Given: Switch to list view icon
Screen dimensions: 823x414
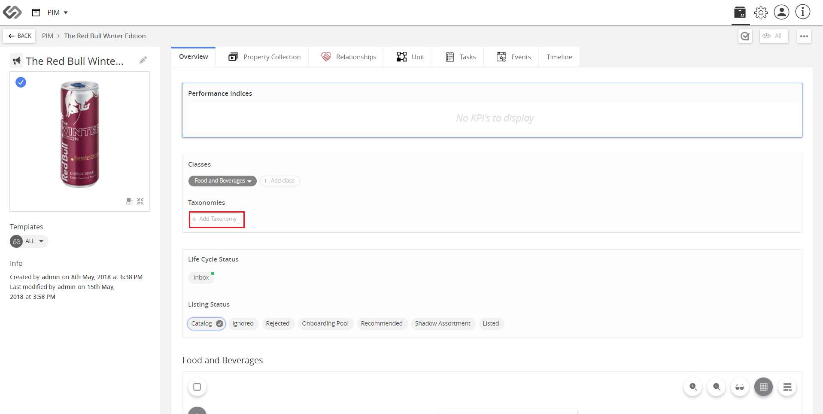Looking at the screenshot, I should pos(787,387).
